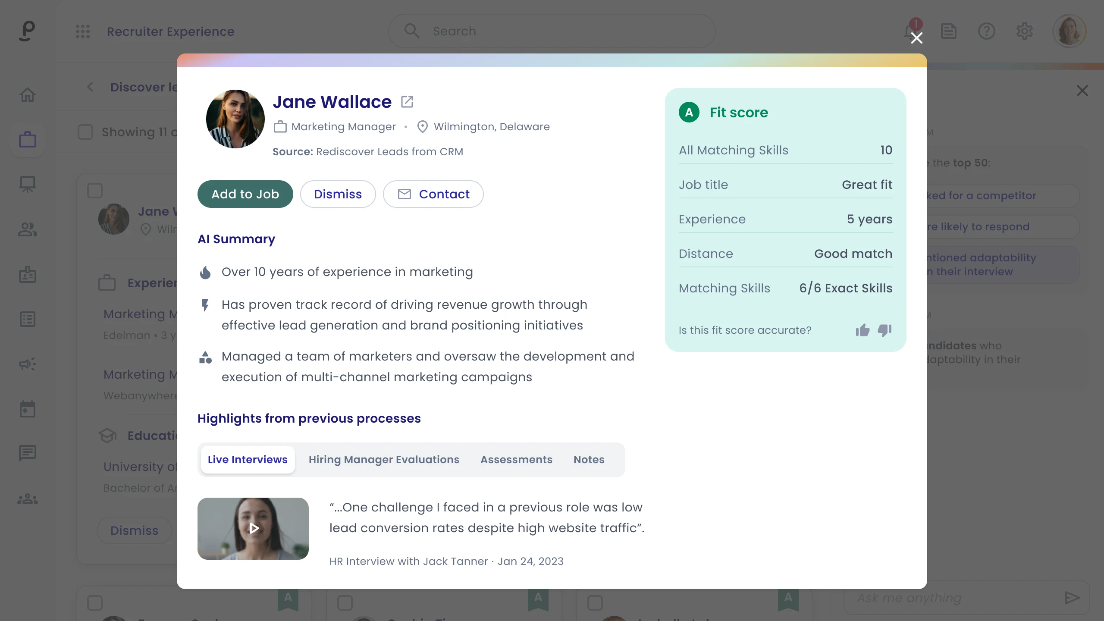Screen dimensions: 1104x621
Task: Click 'Great fit' job title value
Action: pyautogui.click(x=867, y=185)
